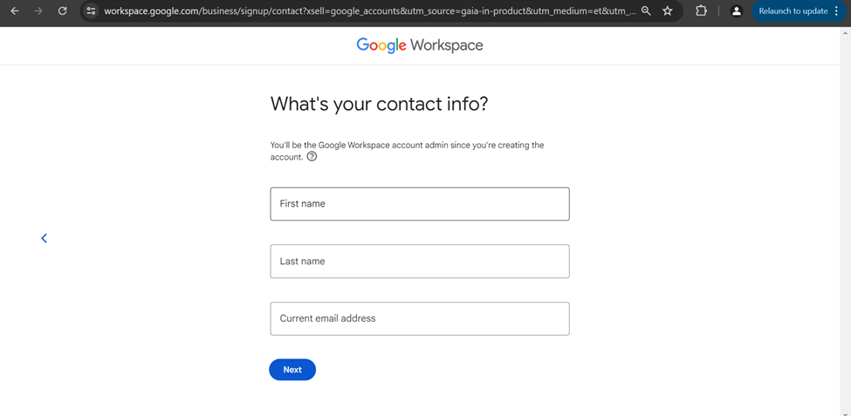
Task: Select the URL in the address bar
Action: click(369, 10)
